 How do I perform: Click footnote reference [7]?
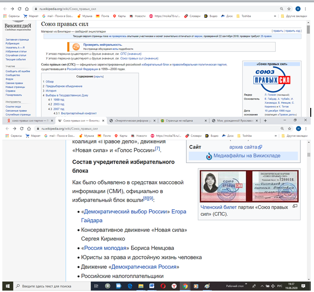click(158, 149)
